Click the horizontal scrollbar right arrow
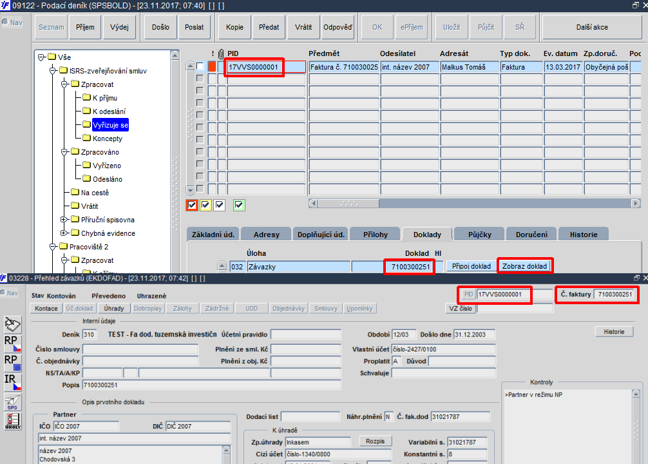This screenshot has width=648, height=464. tap(636, 204)
